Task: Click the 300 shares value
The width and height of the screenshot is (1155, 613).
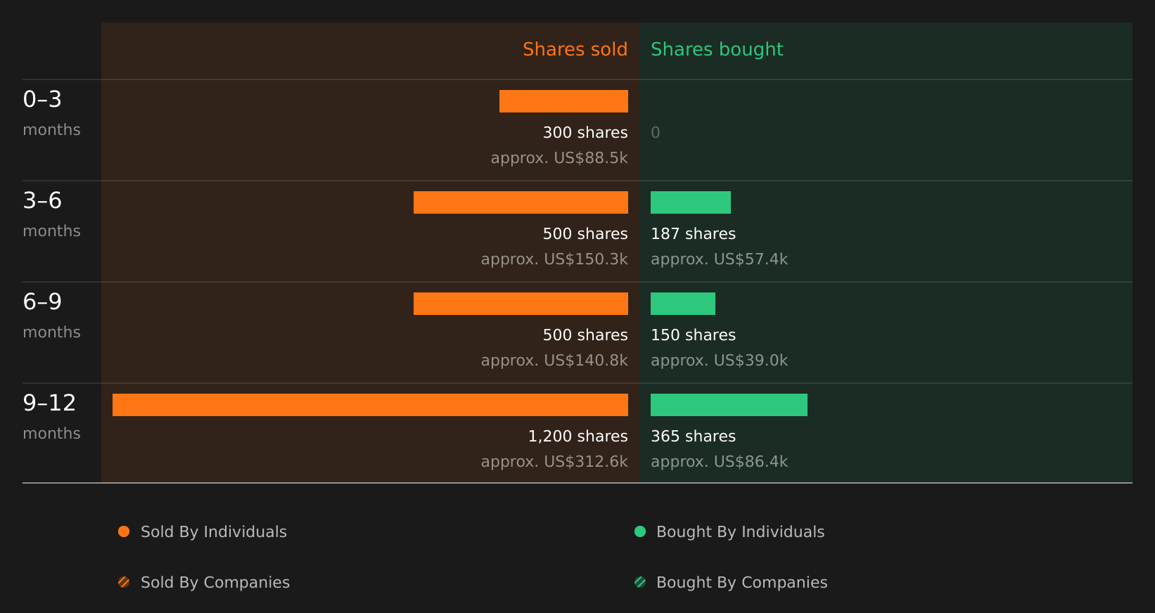Action: pos(585,132)
